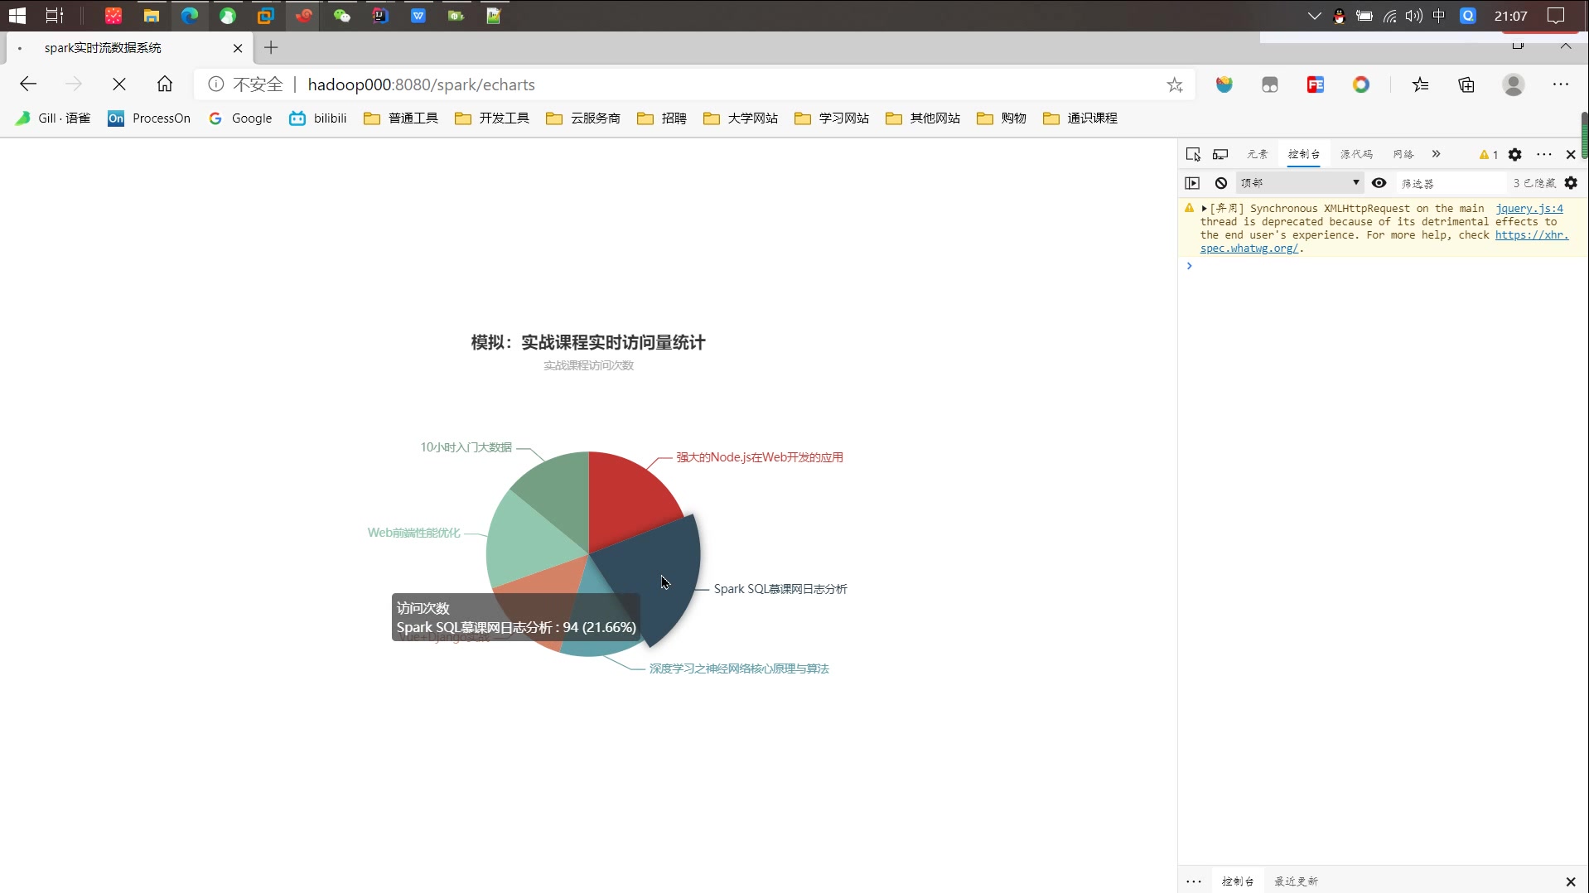This screenshot has width=1589, height=893.
Task: Launch Microsoft Edge from the taskbar
Action: tap(190, 15)
